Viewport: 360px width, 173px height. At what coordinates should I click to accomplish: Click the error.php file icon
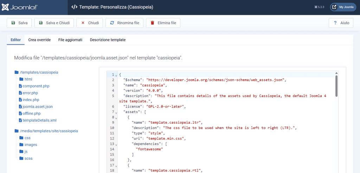click(x=20, y=93)
